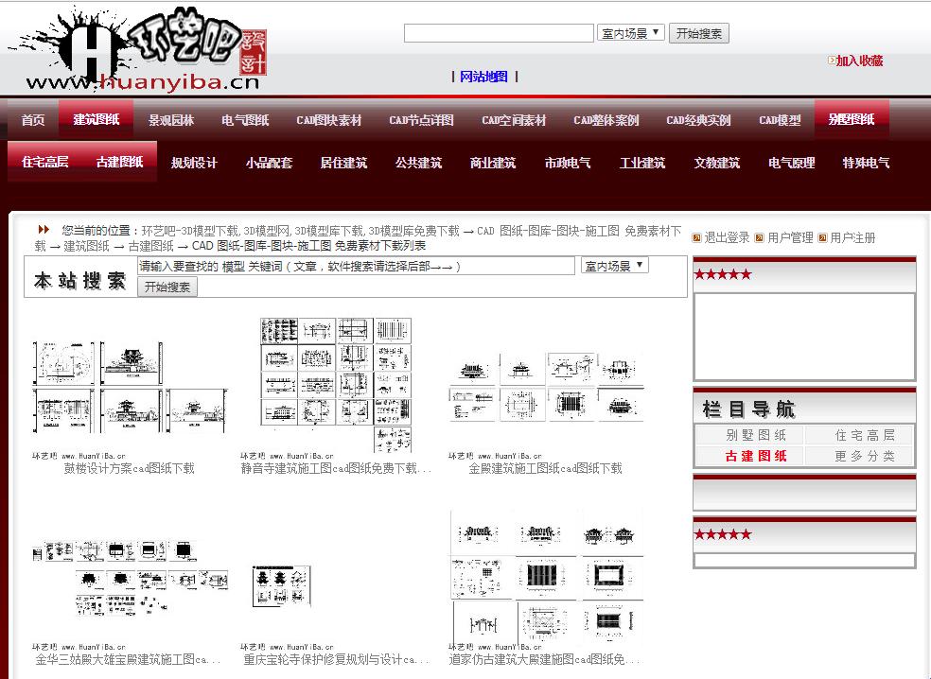Open 景观园林 navigation item
The height and width of the screenshot is (679, 931).
171,120
